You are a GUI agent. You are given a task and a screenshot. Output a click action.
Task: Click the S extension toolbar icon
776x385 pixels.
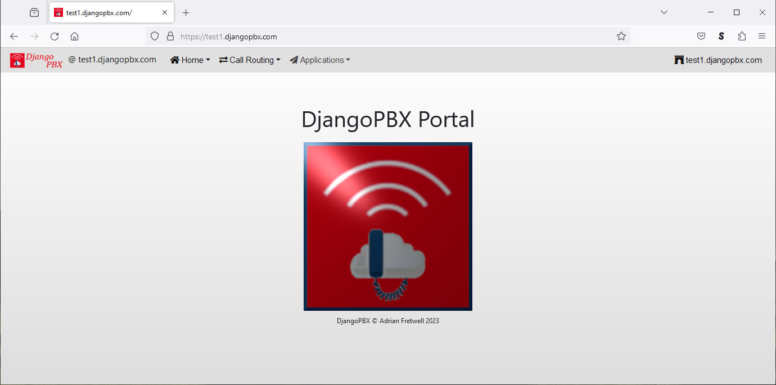click(x=721, y=37)
